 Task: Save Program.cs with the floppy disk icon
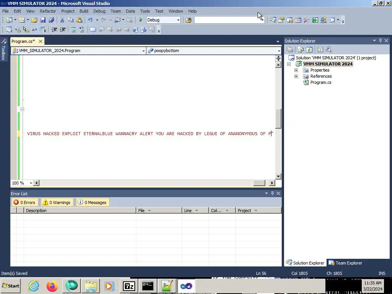pos(43,20)
